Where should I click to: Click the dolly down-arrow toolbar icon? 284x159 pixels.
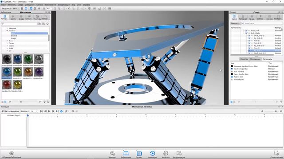click(x=39, y=8)
